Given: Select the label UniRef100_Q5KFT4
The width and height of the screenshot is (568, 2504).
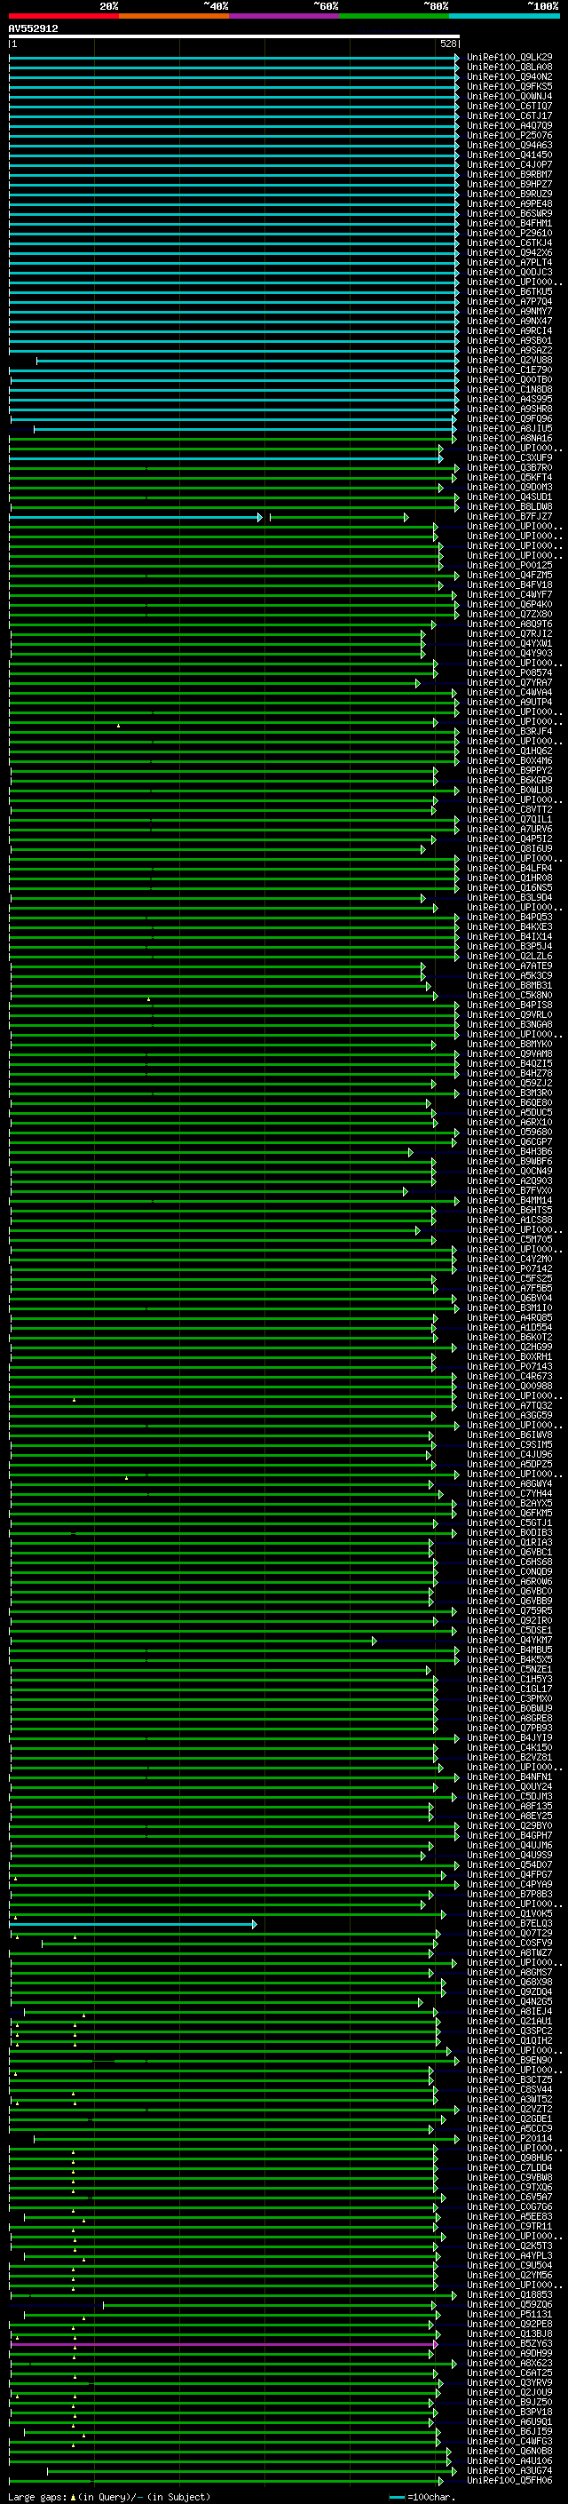Looking at the screenshot, I should (x=509, y=477).
